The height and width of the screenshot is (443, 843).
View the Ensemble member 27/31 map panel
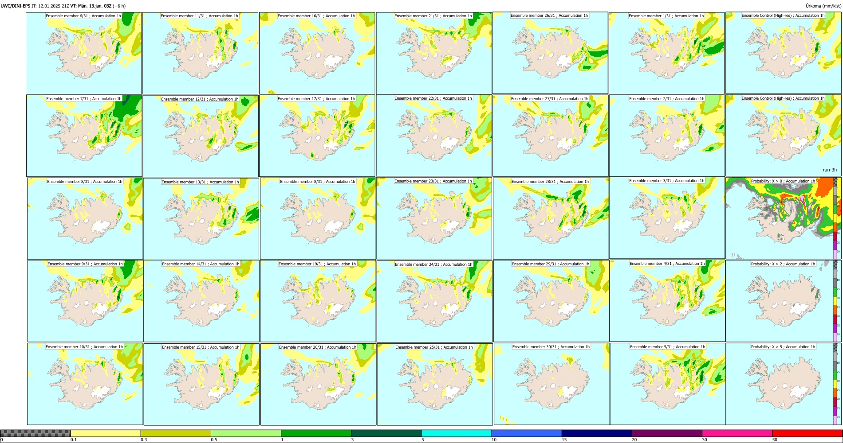[551, 136]
